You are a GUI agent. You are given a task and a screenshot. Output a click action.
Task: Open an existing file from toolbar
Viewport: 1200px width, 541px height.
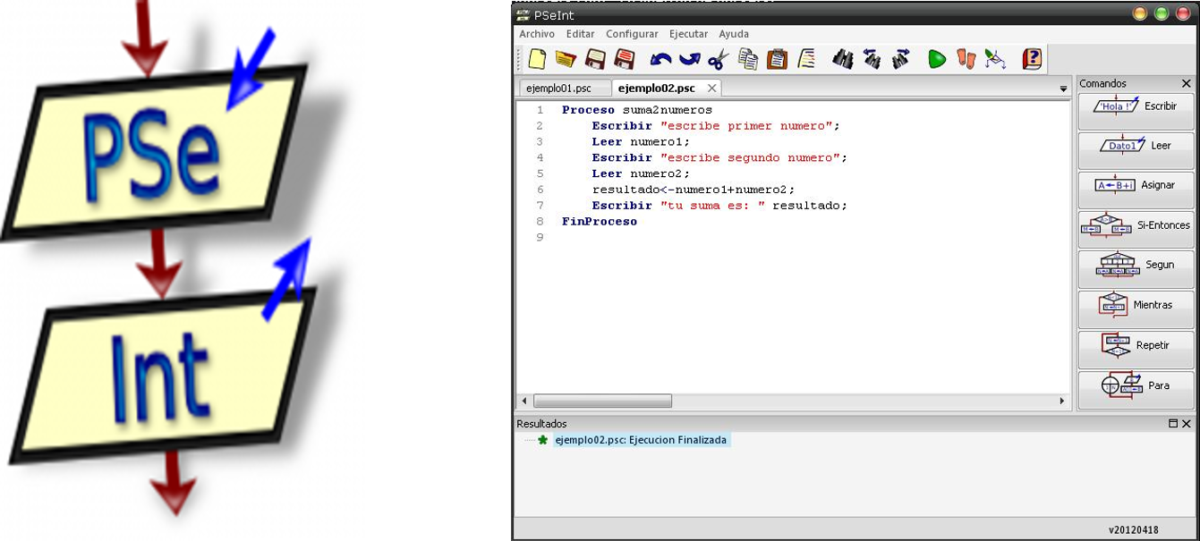[566, 59]
